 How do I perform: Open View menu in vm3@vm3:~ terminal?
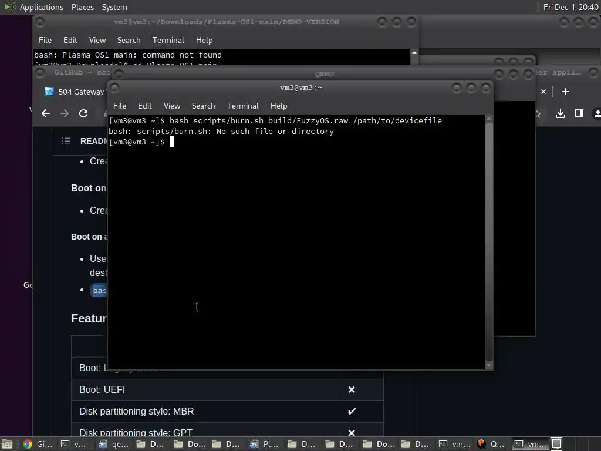(x=172, y=106)
